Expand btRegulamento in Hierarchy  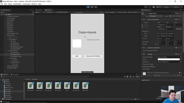pos(9,47)
